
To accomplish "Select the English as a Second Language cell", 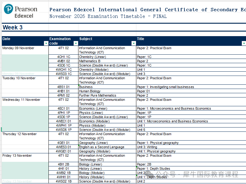I will click(x=107, y=147).
